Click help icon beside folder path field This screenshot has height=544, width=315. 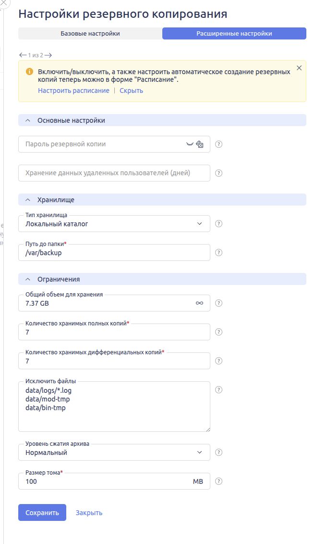click(x=219, y=252)
